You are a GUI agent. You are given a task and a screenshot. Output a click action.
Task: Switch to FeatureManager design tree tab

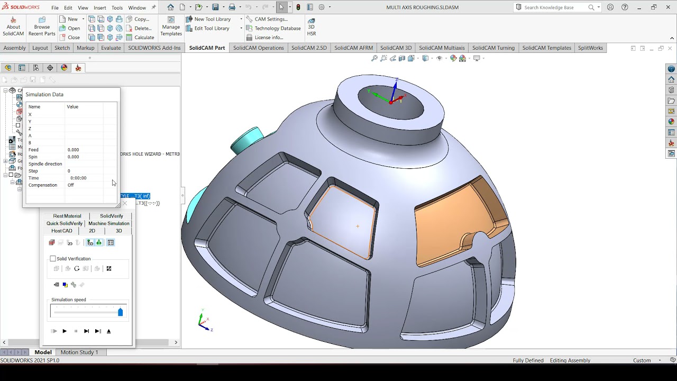7,68
